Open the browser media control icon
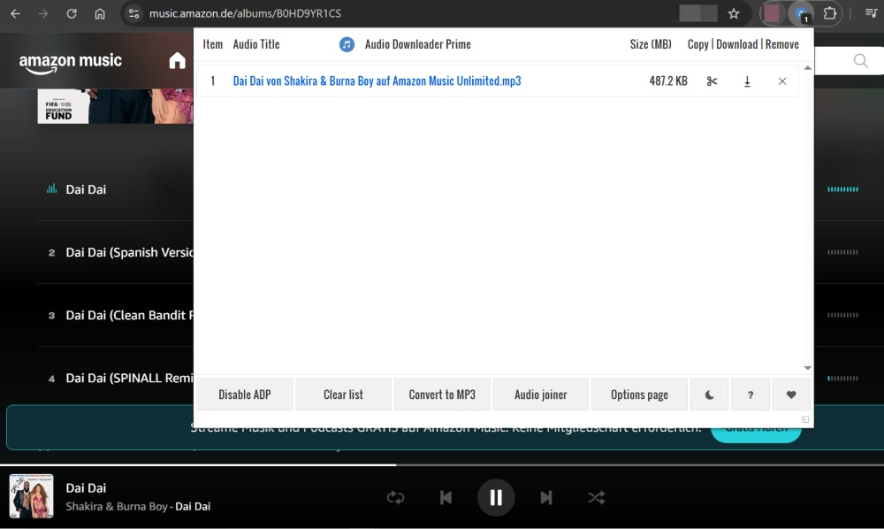Image resolution: width=884 pixels, height=529 pixels. tap(871, 13)
